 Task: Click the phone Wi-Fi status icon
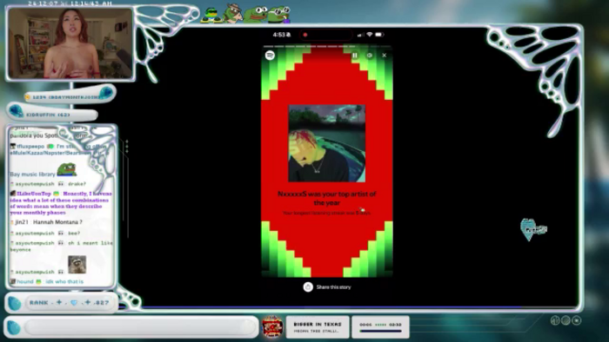click(x=370, y=35)
